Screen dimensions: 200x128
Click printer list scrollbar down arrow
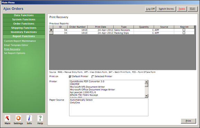[x=146, y=95]
